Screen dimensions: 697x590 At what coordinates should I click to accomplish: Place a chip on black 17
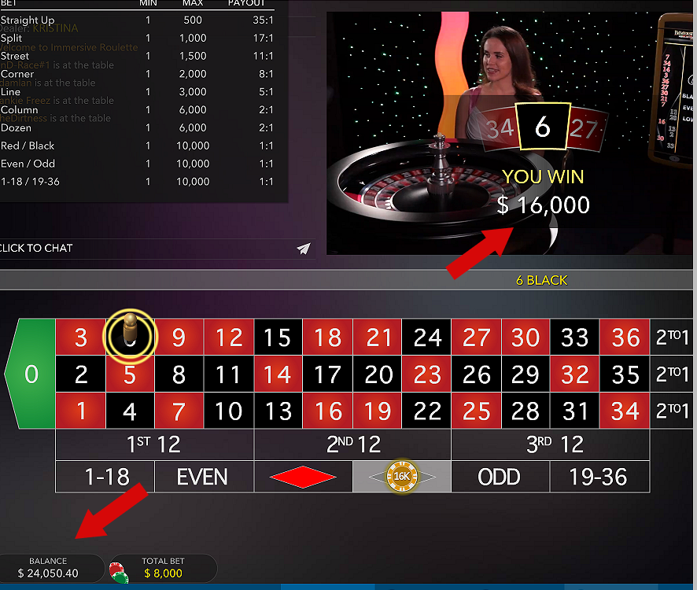coord(327,374)
